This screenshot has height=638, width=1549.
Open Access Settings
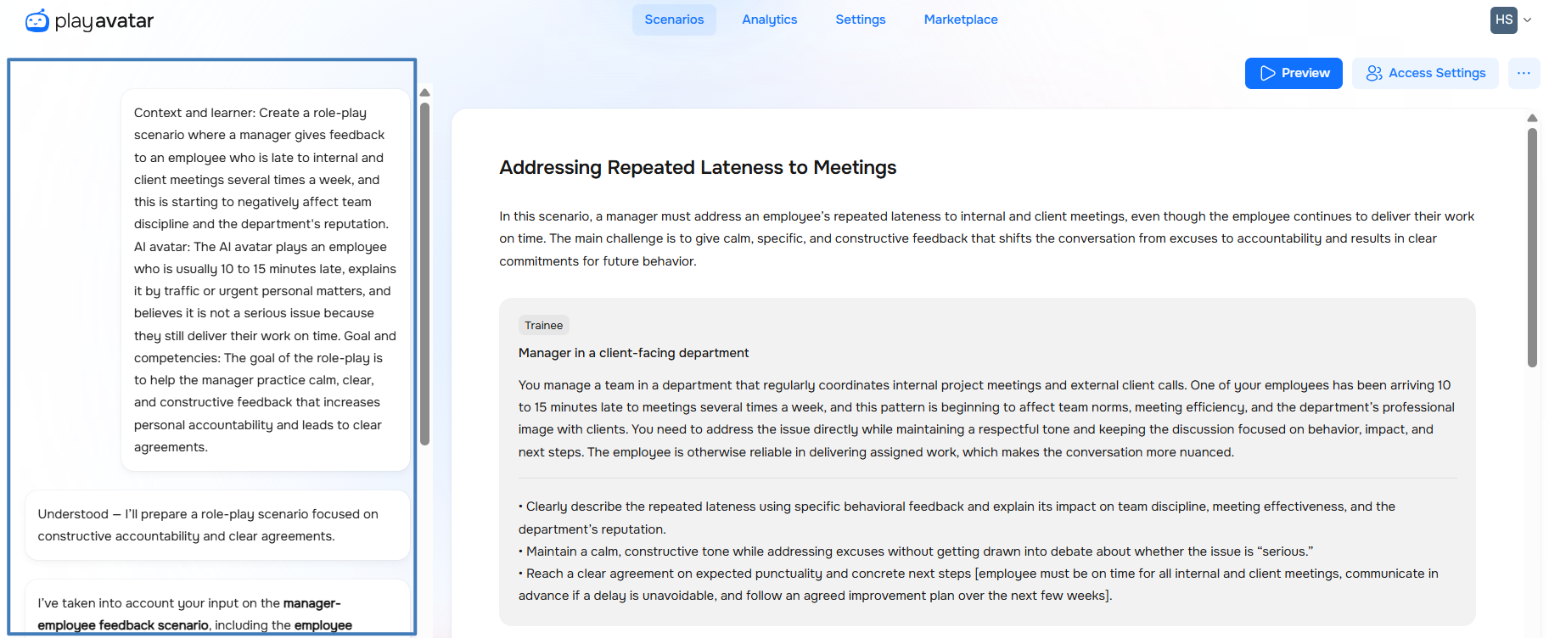click(x=1425, y=73)
